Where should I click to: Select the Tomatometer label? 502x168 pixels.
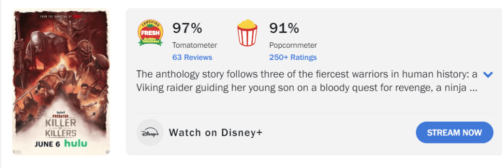coord(195,45)
